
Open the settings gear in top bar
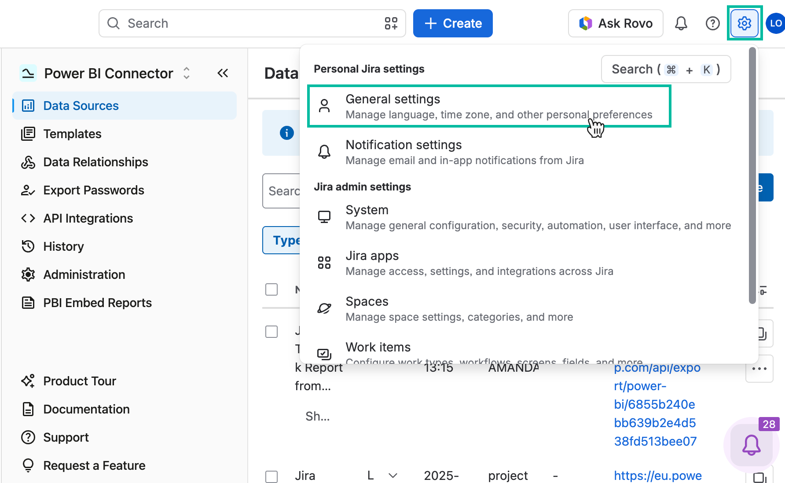745,23
